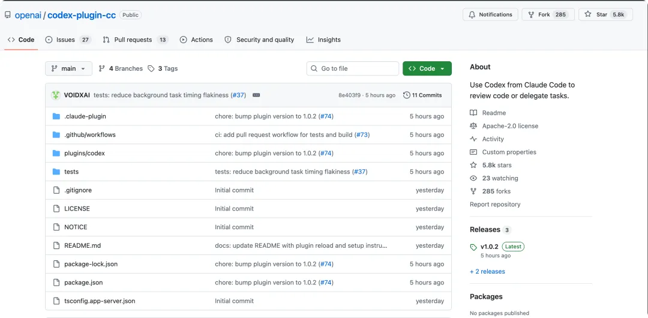
Task: Toggle Notifications subscription for repository
Action: pos(490,14)
